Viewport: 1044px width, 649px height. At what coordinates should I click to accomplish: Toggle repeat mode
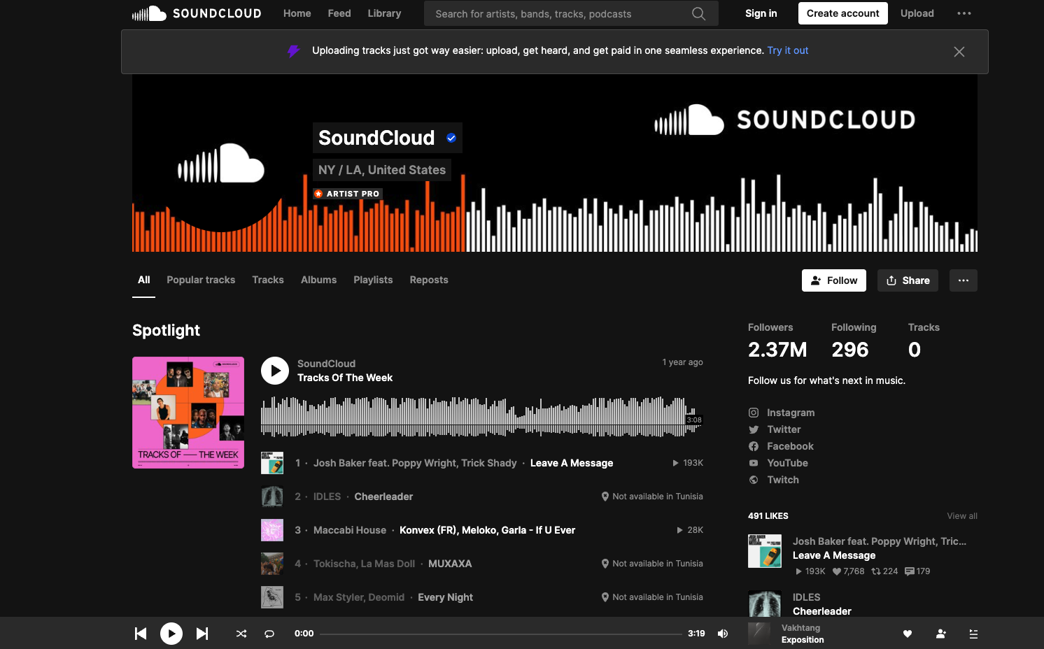269,634
